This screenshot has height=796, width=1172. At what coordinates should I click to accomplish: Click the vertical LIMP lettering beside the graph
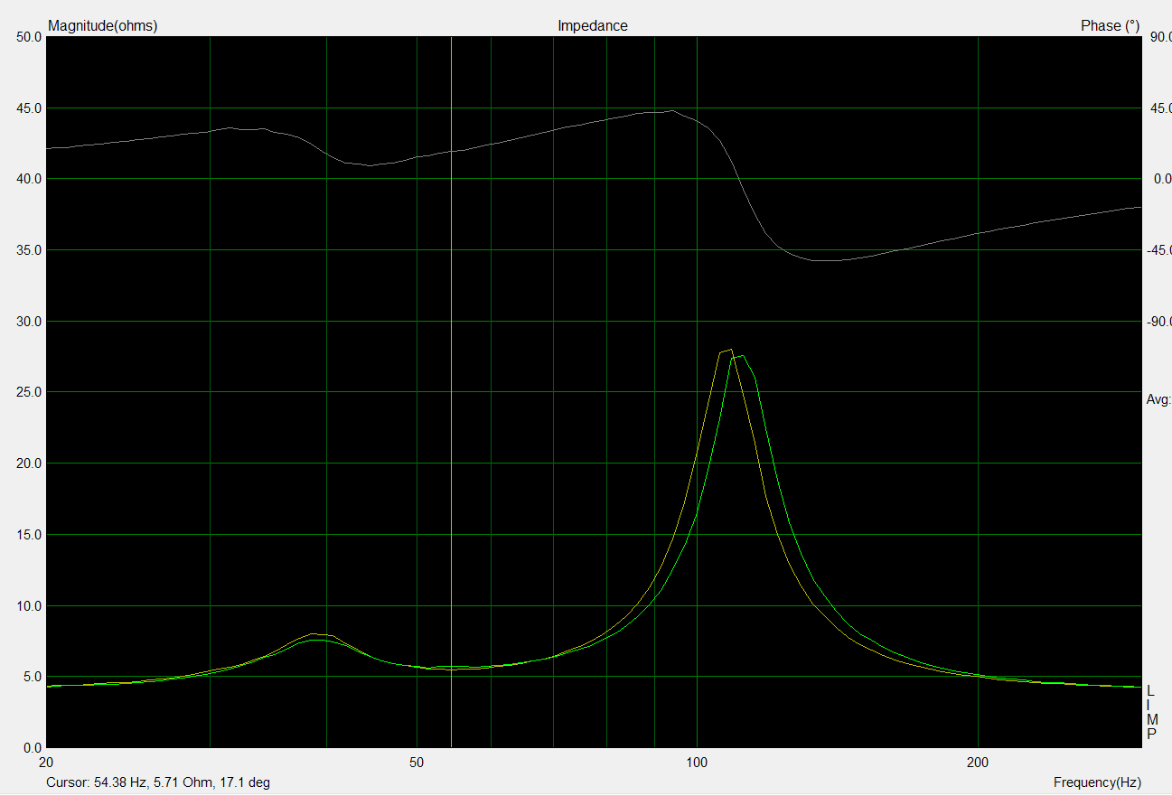click(1151, 713)
